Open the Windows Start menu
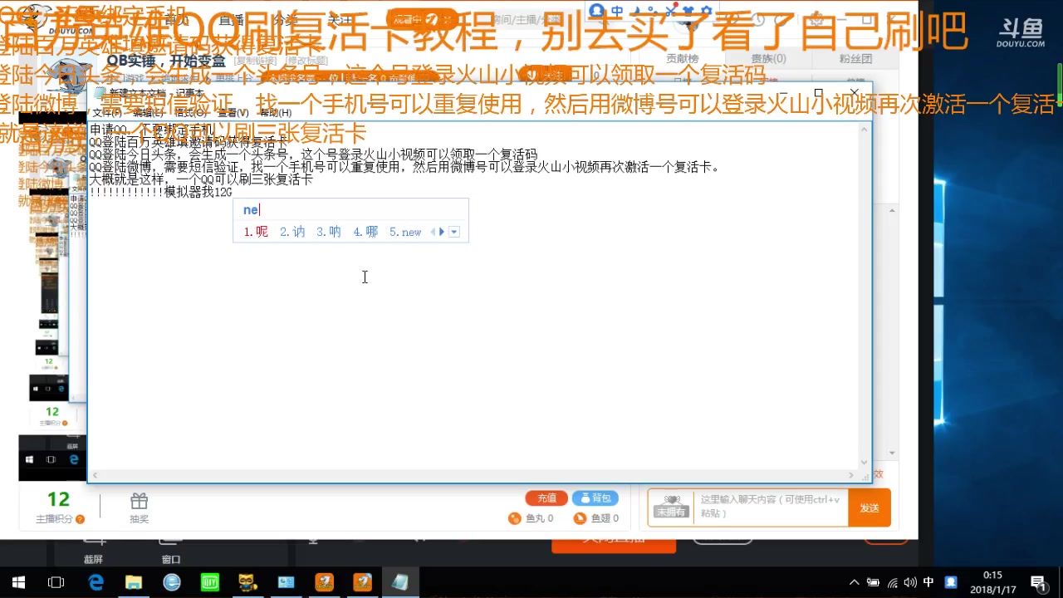This screenshot has height=598, width=1063. (x=18, y=582)
